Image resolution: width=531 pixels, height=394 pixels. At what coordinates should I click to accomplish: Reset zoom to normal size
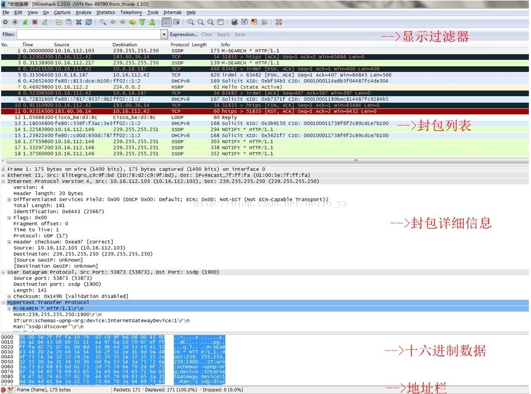(210, 22)
